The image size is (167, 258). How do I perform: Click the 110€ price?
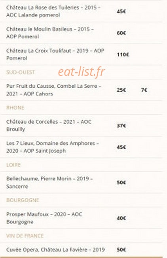click(x=123, y=55)
